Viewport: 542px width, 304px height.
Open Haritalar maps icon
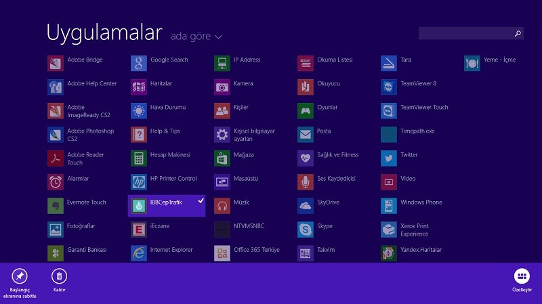pos(139,87)
